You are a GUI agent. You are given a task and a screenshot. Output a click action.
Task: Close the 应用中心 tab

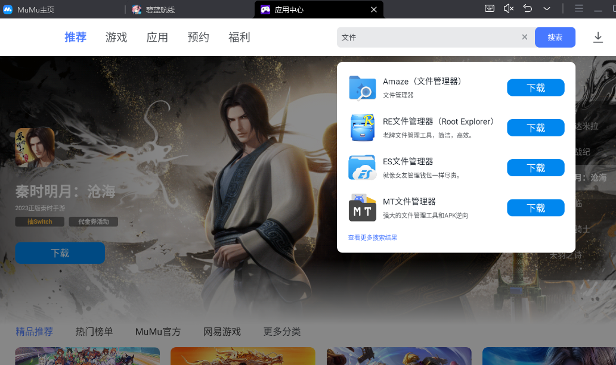374,10
